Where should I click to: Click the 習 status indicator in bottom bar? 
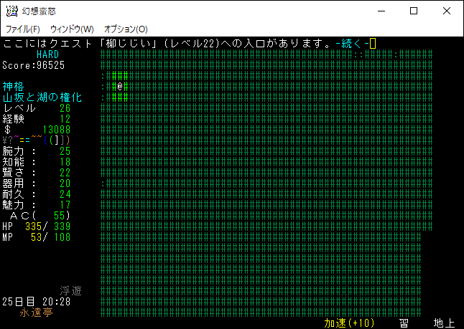tap(404, 323)
